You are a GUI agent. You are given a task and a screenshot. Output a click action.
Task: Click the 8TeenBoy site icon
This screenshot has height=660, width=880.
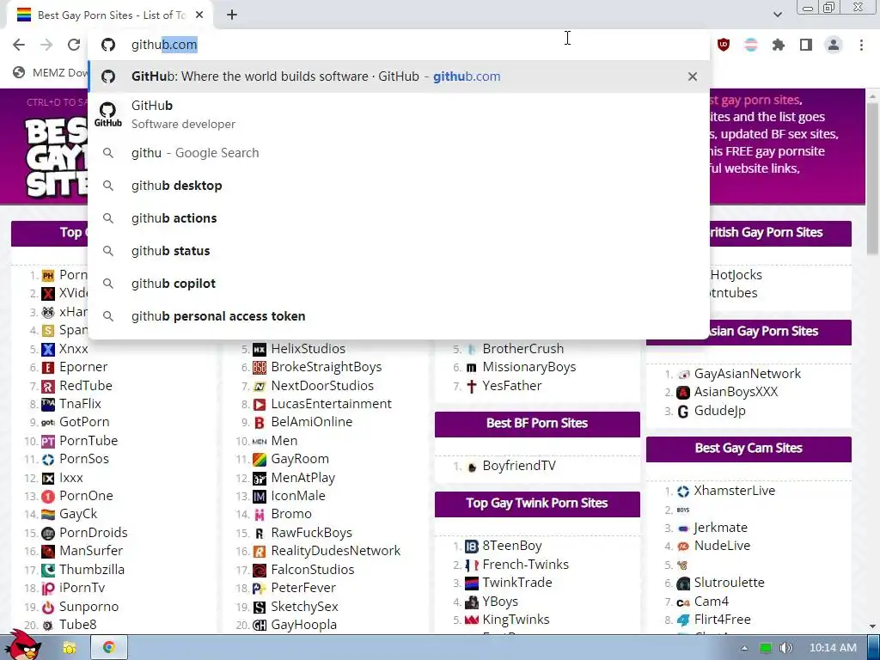pyautogui.click(x=472, y=546)
